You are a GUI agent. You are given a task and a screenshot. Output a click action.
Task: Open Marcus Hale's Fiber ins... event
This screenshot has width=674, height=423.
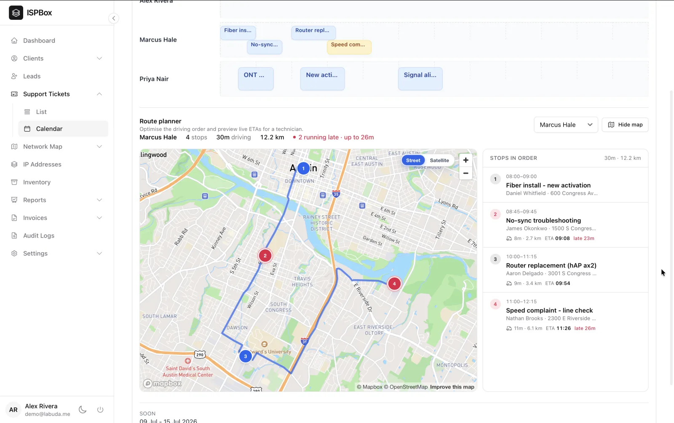(238, 33)
